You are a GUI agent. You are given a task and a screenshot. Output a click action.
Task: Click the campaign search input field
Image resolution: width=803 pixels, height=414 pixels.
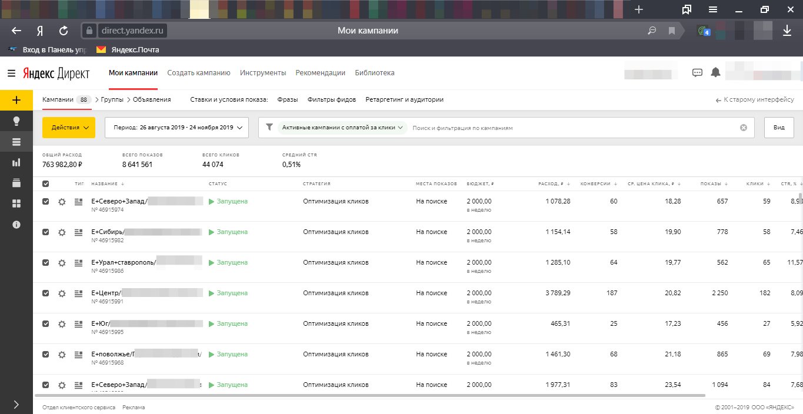point(571,128)
